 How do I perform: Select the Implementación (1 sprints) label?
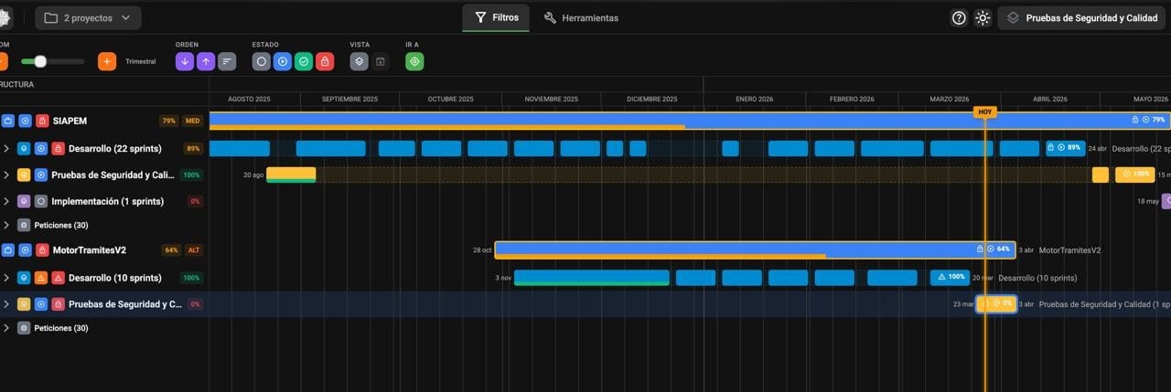click(108, 201)
